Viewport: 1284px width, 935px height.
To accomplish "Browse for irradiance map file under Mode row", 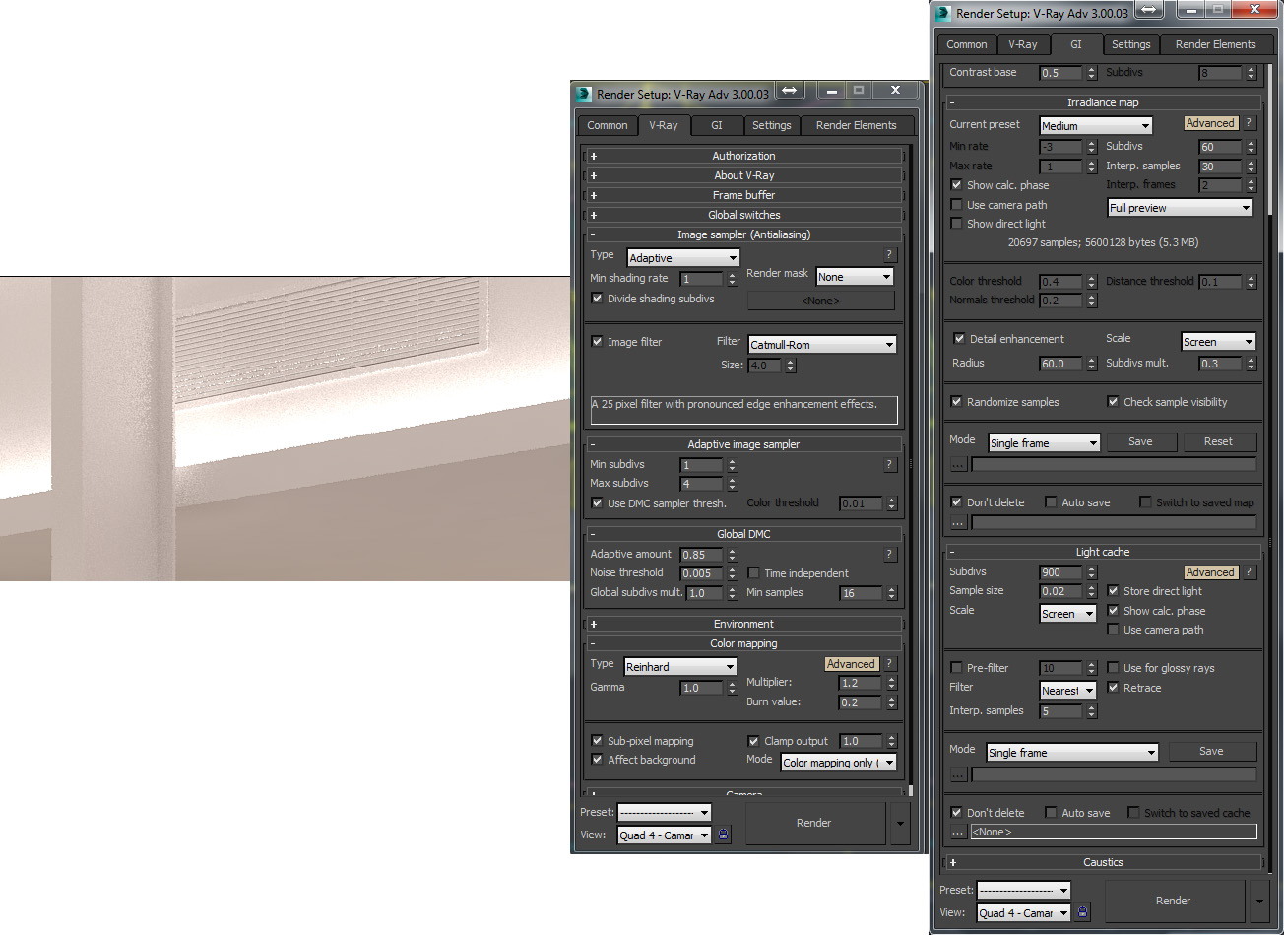I will point(958,464).
